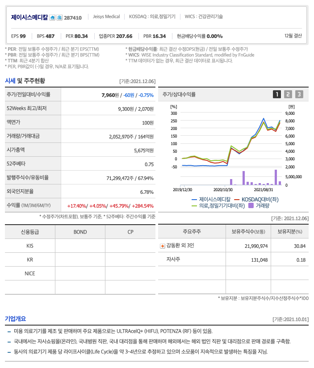Click the blue 제이시스메디칼 legend line
This screenshot has width=314, height=368.
point(194,200)
